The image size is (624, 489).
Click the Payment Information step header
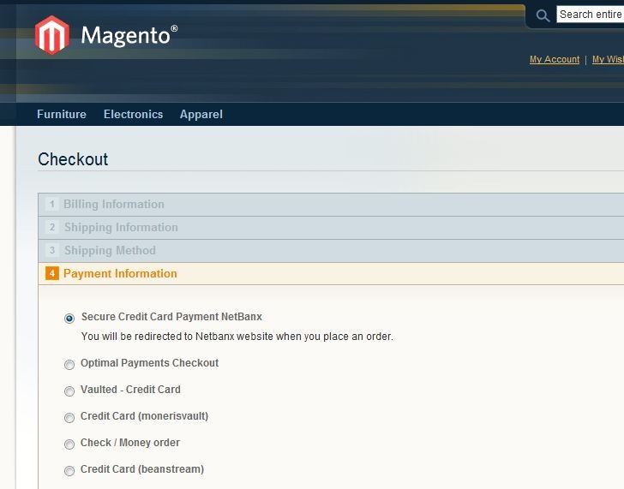point(331,273)
